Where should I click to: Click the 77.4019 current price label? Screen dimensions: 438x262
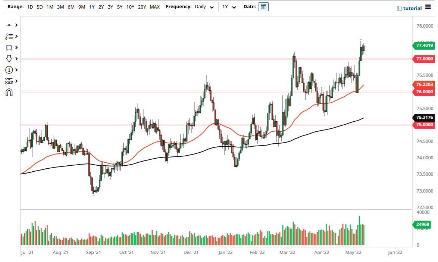(424, 45)
